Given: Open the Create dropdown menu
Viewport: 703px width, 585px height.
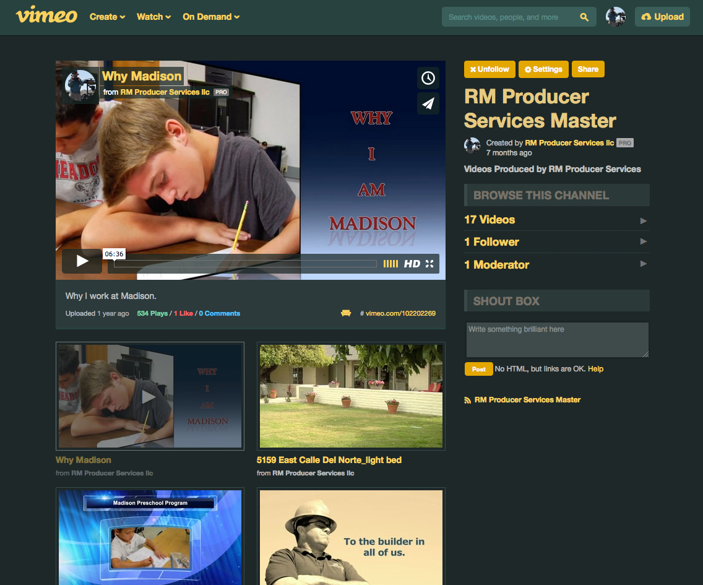Looking at the screenshot, I should point(107,17).
